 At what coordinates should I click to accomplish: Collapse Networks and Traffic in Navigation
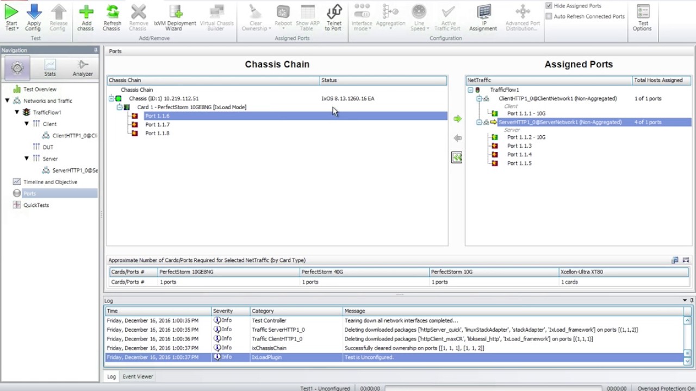click(x=8, y=101)
